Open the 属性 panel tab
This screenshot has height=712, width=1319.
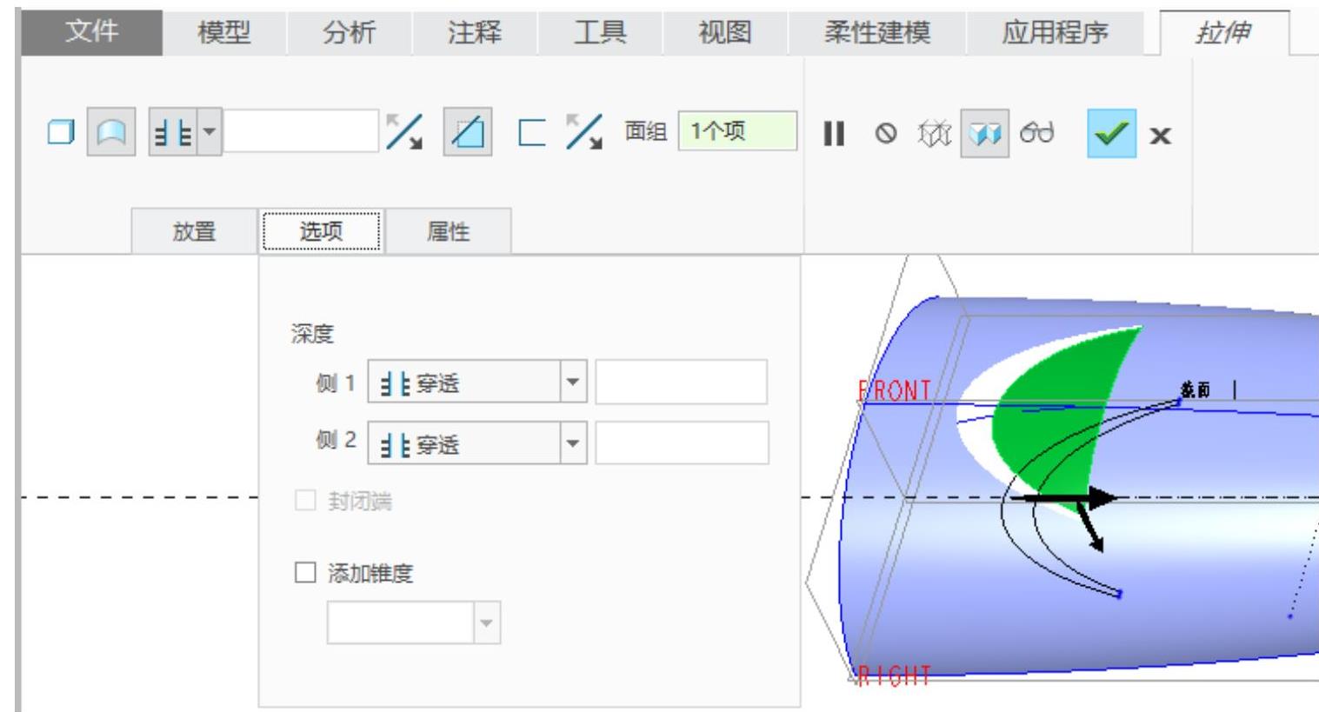tap(449, 231)
